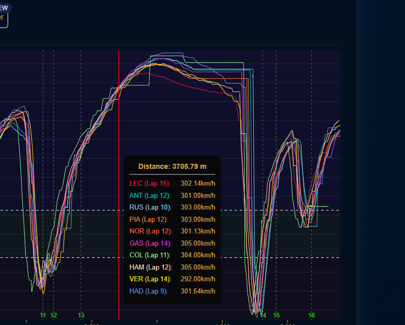
Task: Click the LEC (Lap 15) speed row
Action: pos(172,183)
